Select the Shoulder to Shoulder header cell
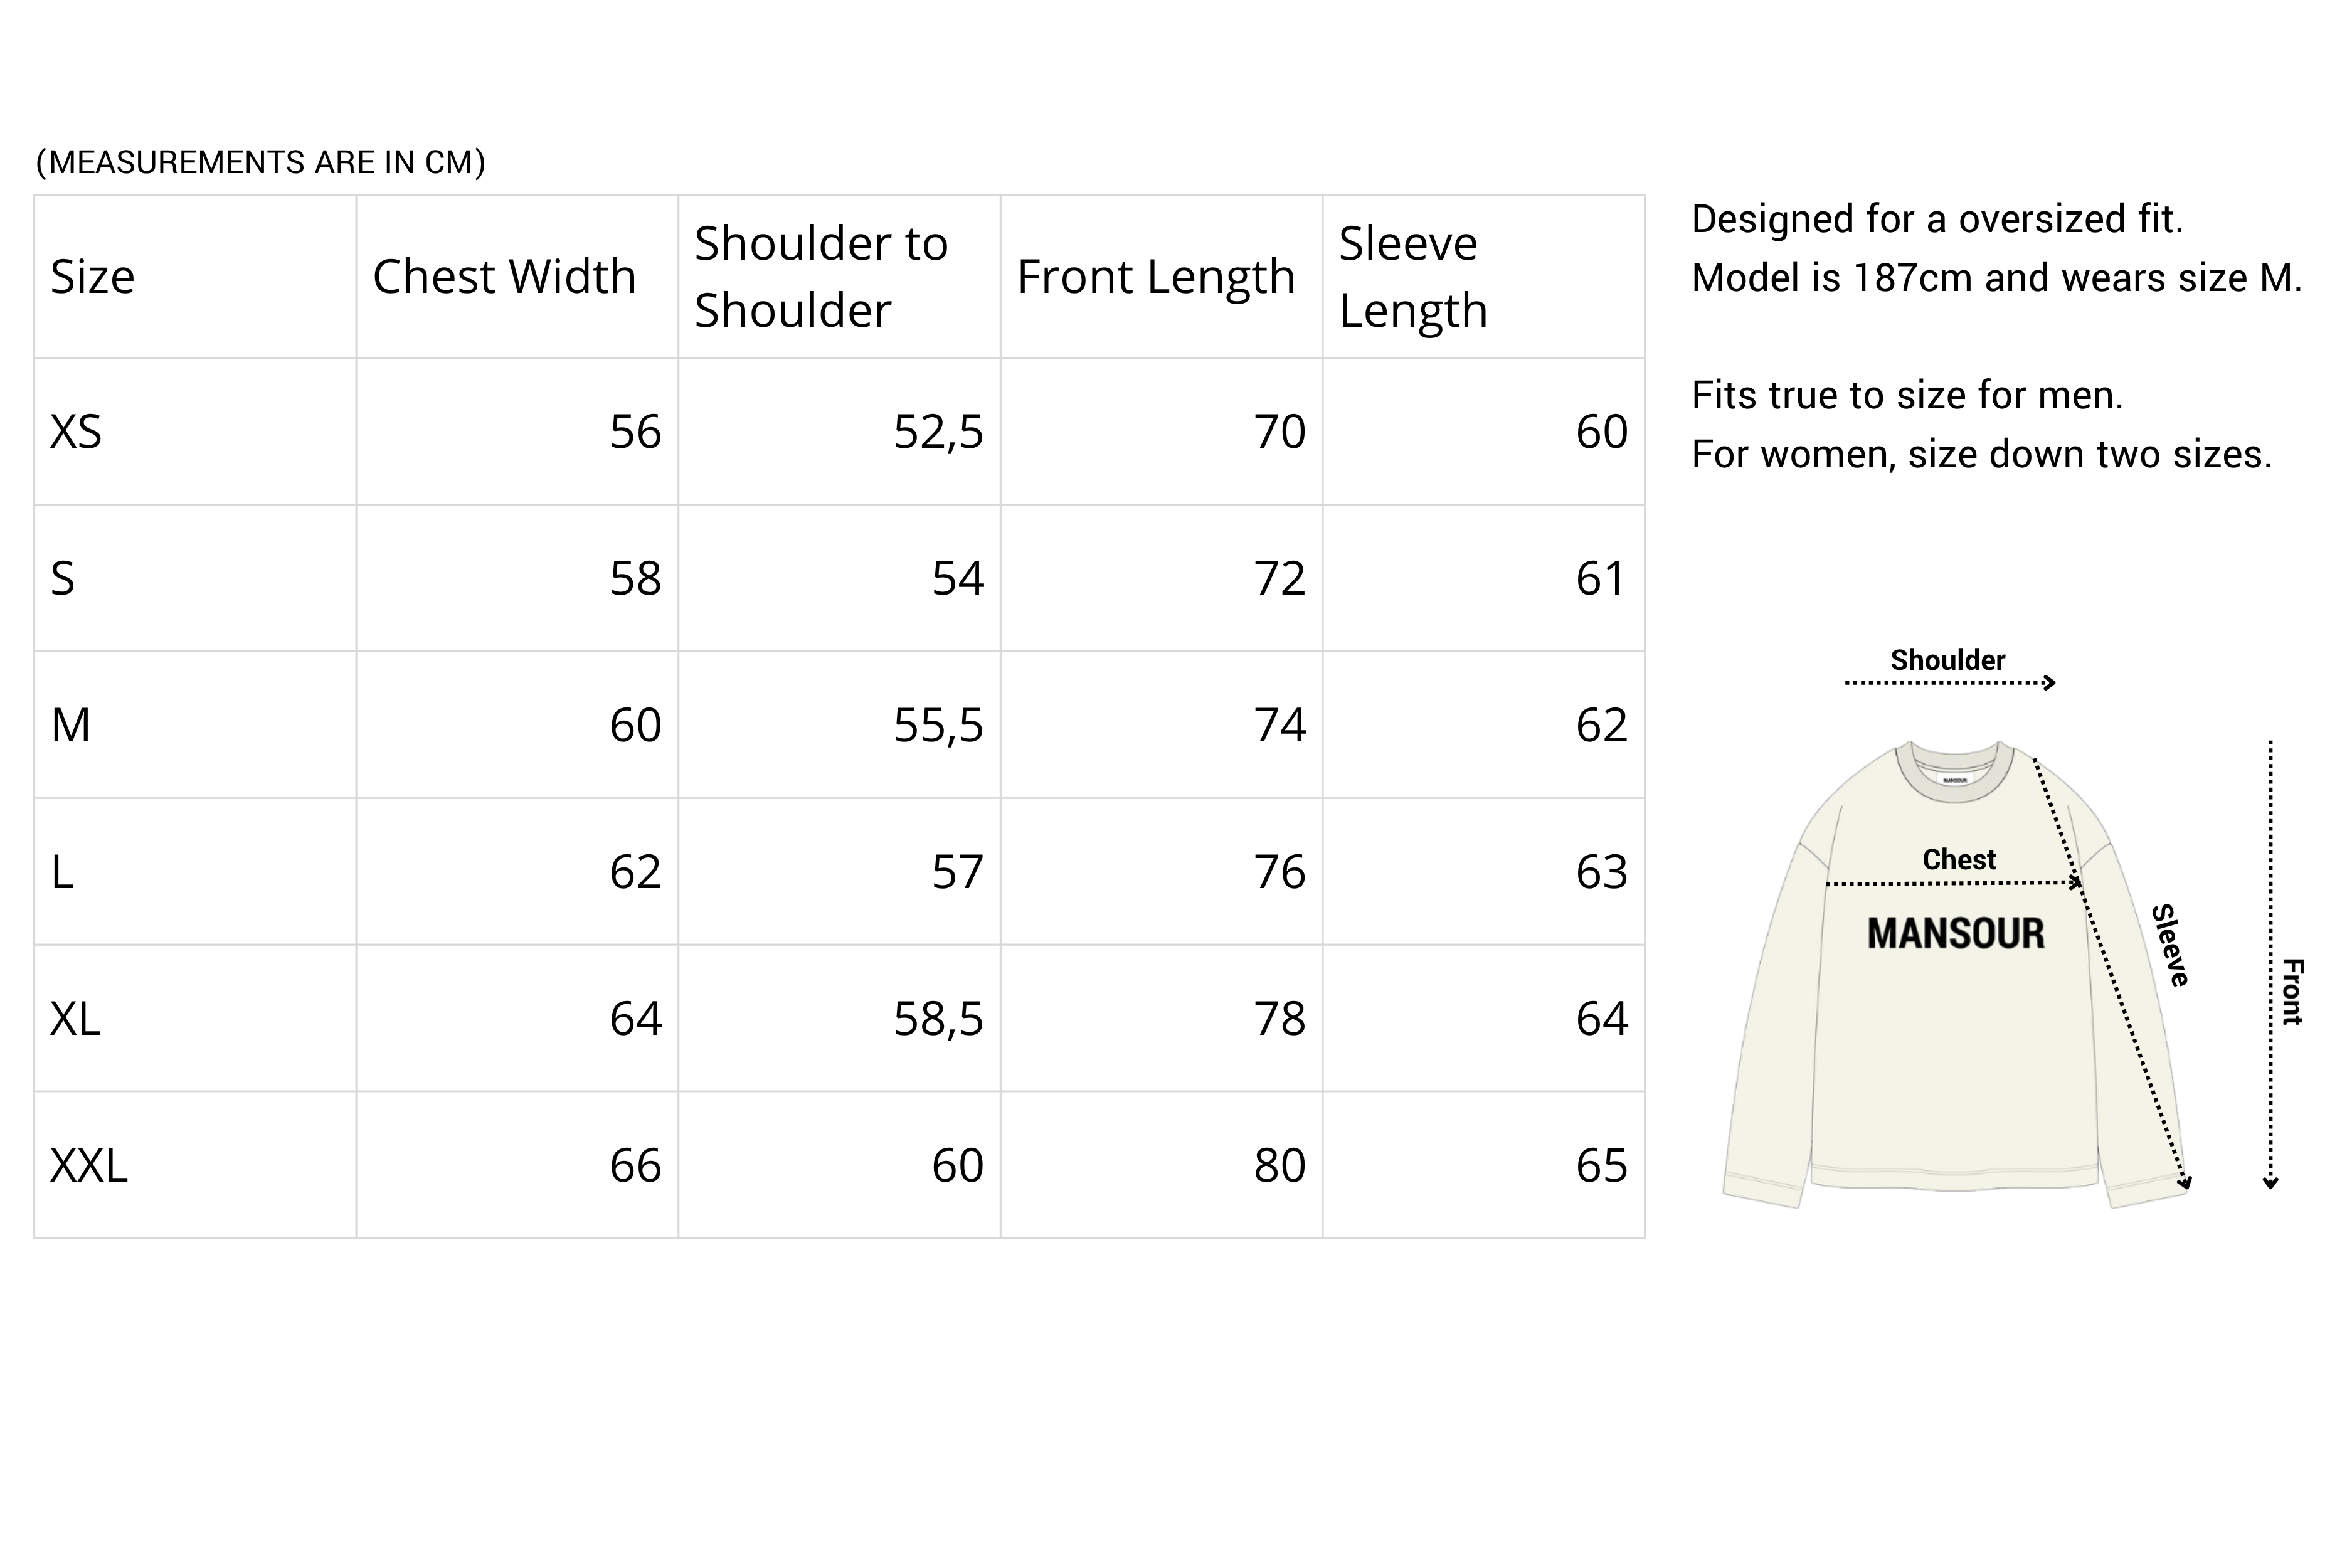2352x1568 pixels. point(820,277)
